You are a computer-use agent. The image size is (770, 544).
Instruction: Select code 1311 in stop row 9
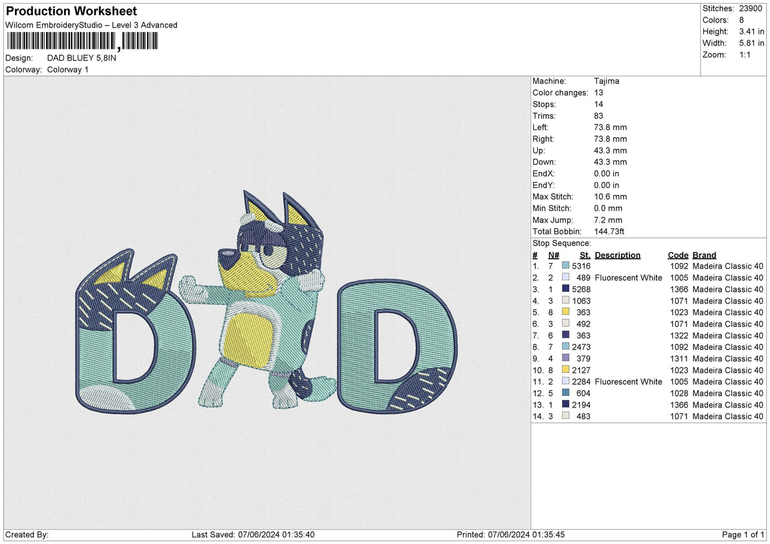click(679, 359)
